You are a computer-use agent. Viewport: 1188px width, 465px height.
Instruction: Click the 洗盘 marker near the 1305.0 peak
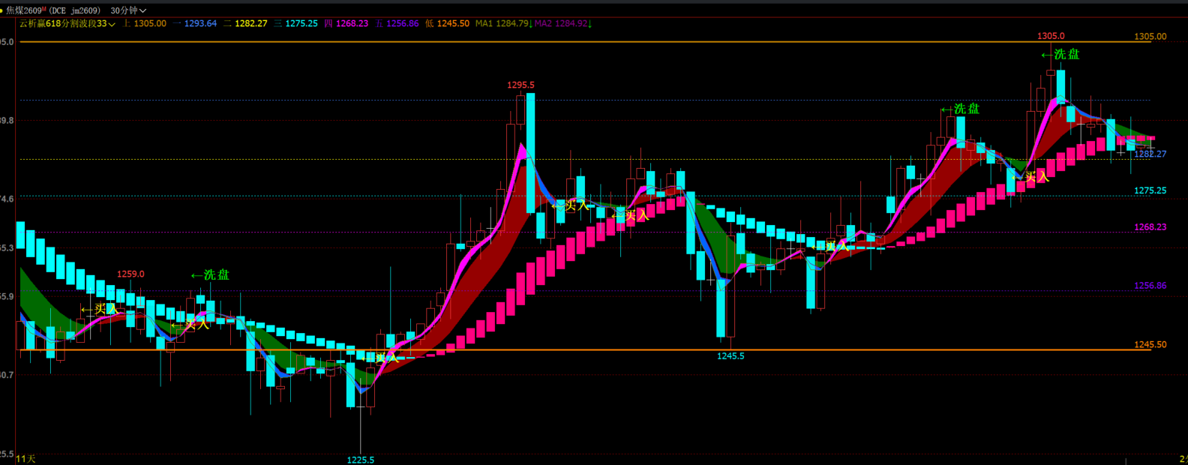(x=1060, y=55)
